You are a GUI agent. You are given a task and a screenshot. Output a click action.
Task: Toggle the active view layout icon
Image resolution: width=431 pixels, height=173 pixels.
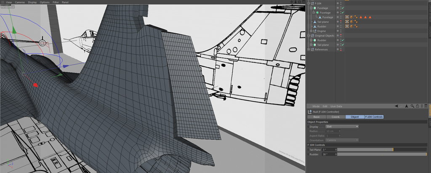point(303,2)
